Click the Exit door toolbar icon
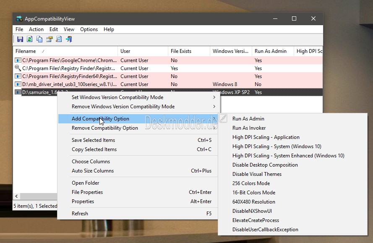The width and height of the screenshot is (373, 243). (x=69, y=39)
